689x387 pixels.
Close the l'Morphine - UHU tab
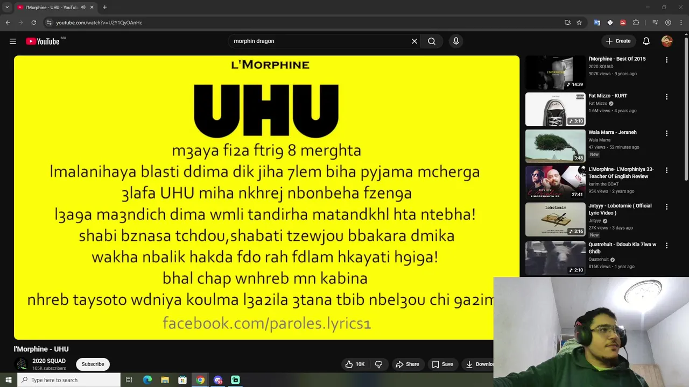(x=92, y=8)
